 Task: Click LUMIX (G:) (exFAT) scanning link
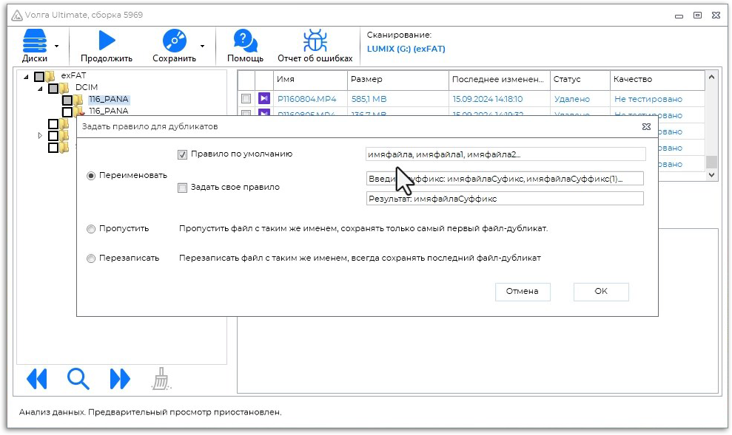coord(406,49)
